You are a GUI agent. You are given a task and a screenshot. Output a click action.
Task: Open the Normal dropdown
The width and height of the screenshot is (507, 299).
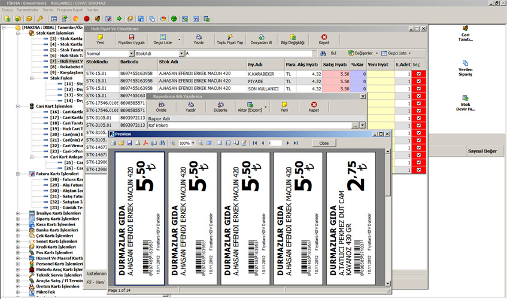(x=131, y=54)
